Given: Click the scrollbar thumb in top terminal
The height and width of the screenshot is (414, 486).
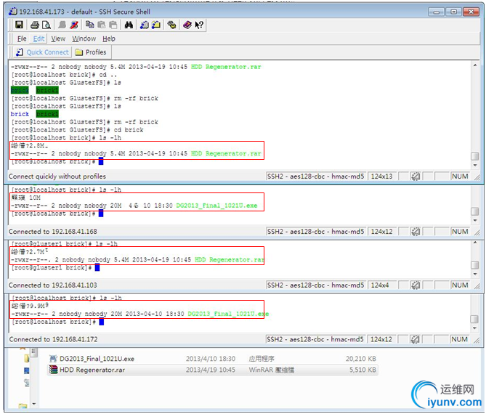Looking at the screenshot, I should click(475, 156).
